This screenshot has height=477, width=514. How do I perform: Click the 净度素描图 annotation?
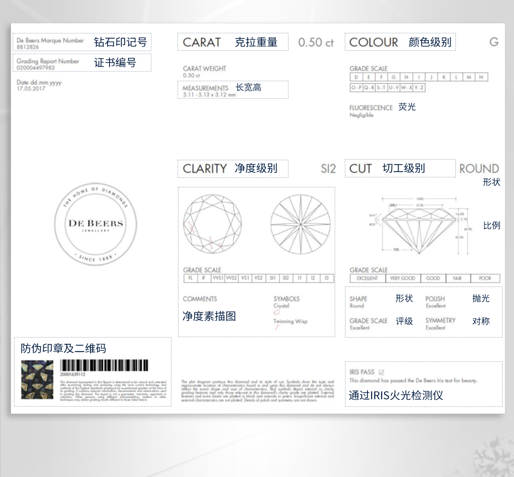pos(209,316)
